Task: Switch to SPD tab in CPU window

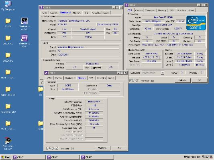Action: tap(171, 10)
